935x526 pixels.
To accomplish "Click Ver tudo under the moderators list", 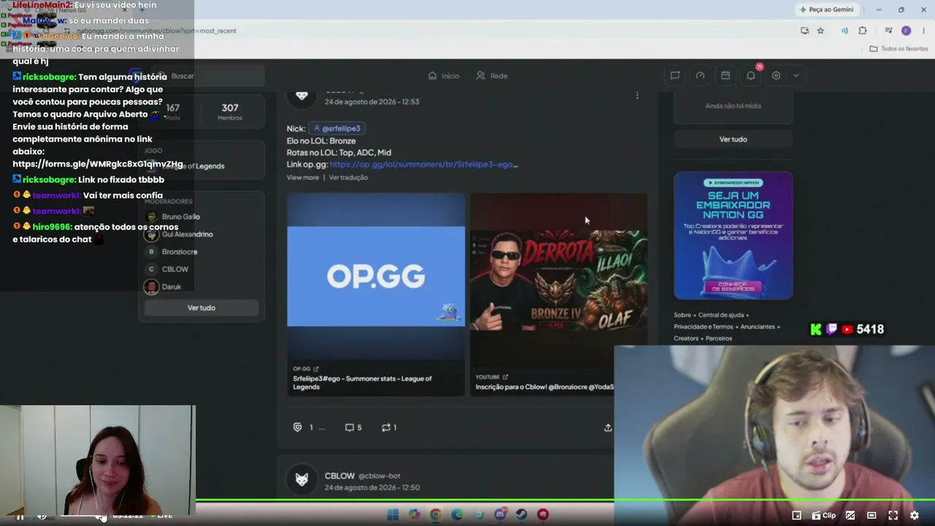I will tap(202, 308).
